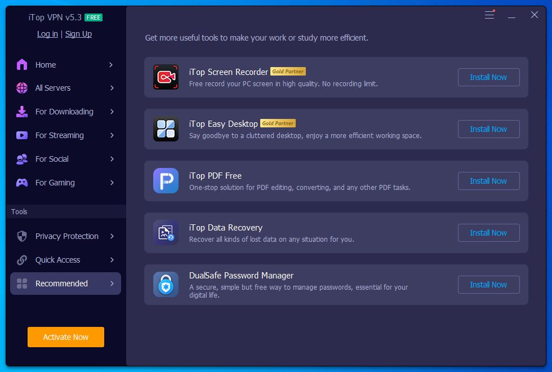The image size is (552, 372).
Task: Click the Log in link
Action: [47, 34]
